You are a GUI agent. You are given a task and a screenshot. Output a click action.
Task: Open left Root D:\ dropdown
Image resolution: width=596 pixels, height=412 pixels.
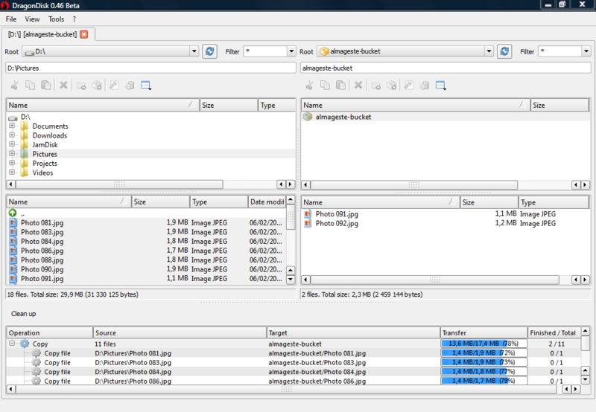194,51
